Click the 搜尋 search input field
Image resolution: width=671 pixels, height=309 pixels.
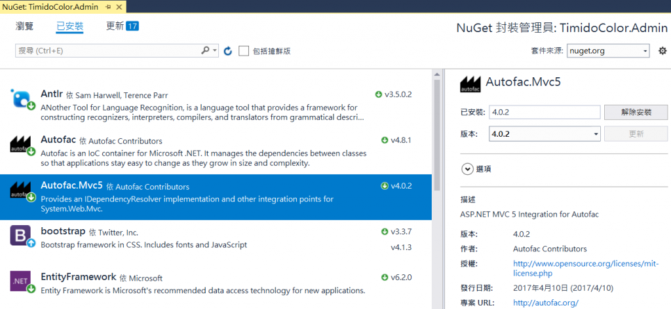[x=108, y=51]
